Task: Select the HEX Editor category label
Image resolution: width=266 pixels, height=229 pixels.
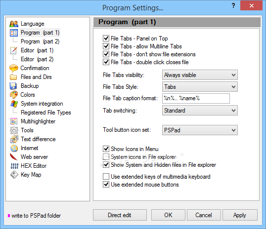Action: coord(34,166)
